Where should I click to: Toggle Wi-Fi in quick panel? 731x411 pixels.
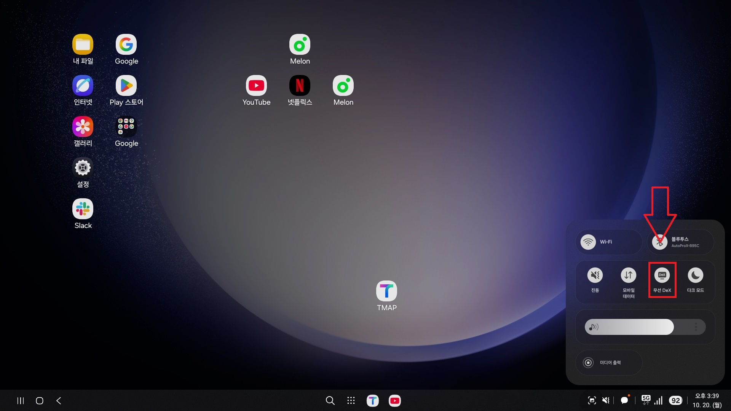[588, 242]
